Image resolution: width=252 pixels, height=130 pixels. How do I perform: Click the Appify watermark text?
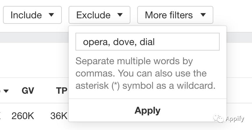(x=235, y=118)
